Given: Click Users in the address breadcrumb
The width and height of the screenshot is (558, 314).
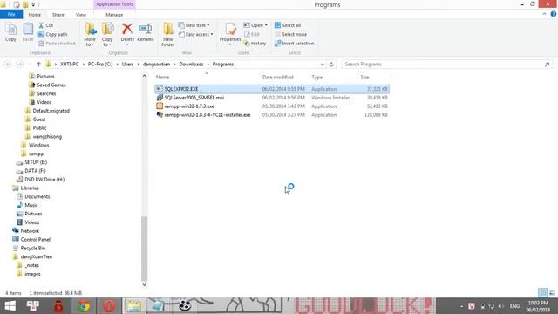Looking at the screenshot, I should point(127,64).
